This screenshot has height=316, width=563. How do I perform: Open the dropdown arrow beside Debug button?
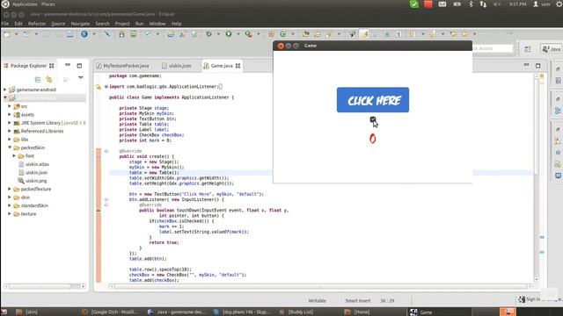pyautogui.click(x=218, y=34)
